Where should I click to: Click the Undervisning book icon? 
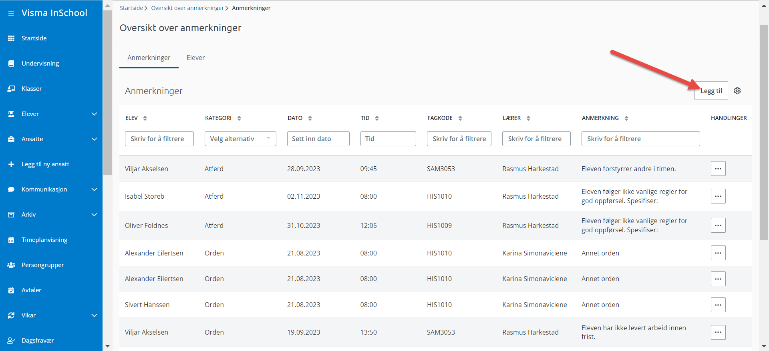click(11, 64)
